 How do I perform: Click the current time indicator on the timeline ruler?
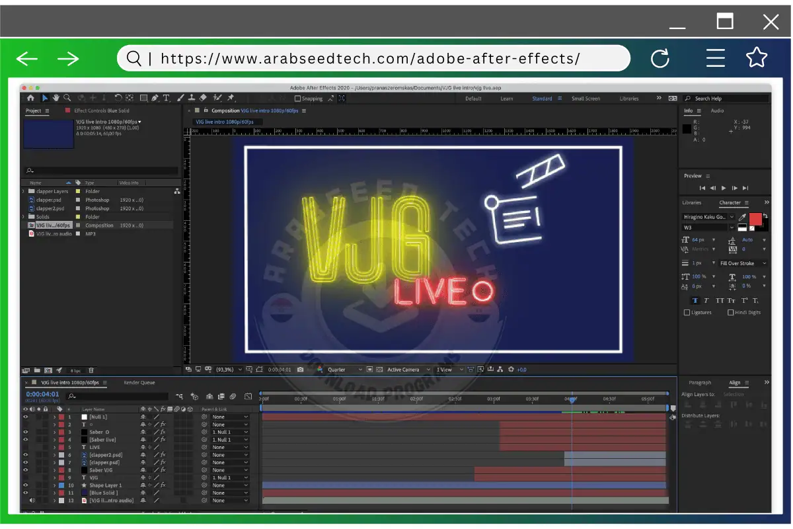tap(571, 399)
